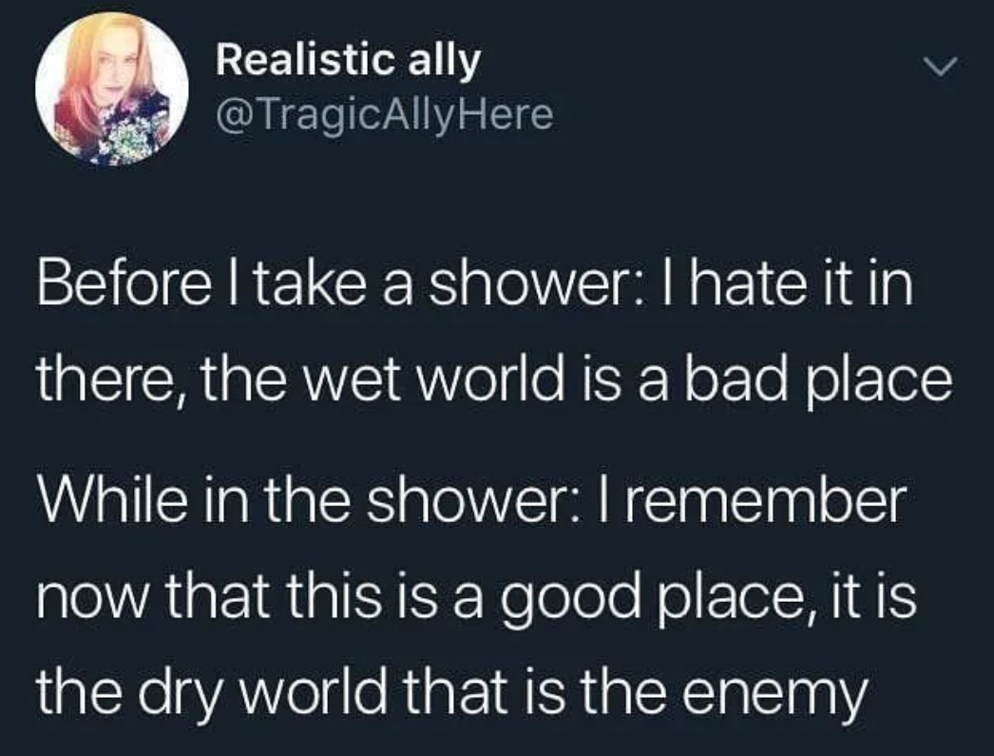The height and width of the screenshot is (756, 994).
Task: Click the line 'there, the wet world is a bad place'
Action: 494,380
